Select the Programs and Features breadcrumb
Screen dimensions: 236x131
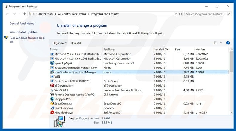pos(105,14)
